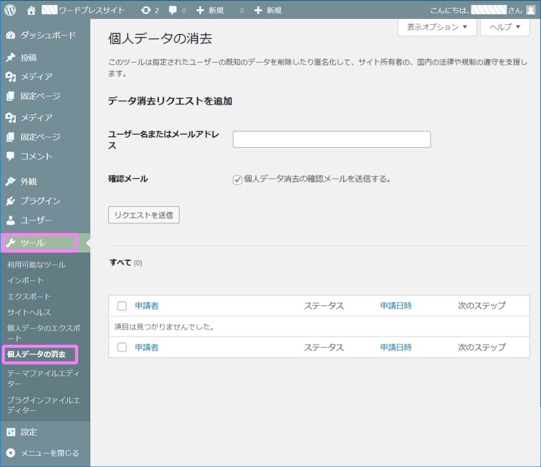Check the bottom table select-all checkbox

(121, 347)
